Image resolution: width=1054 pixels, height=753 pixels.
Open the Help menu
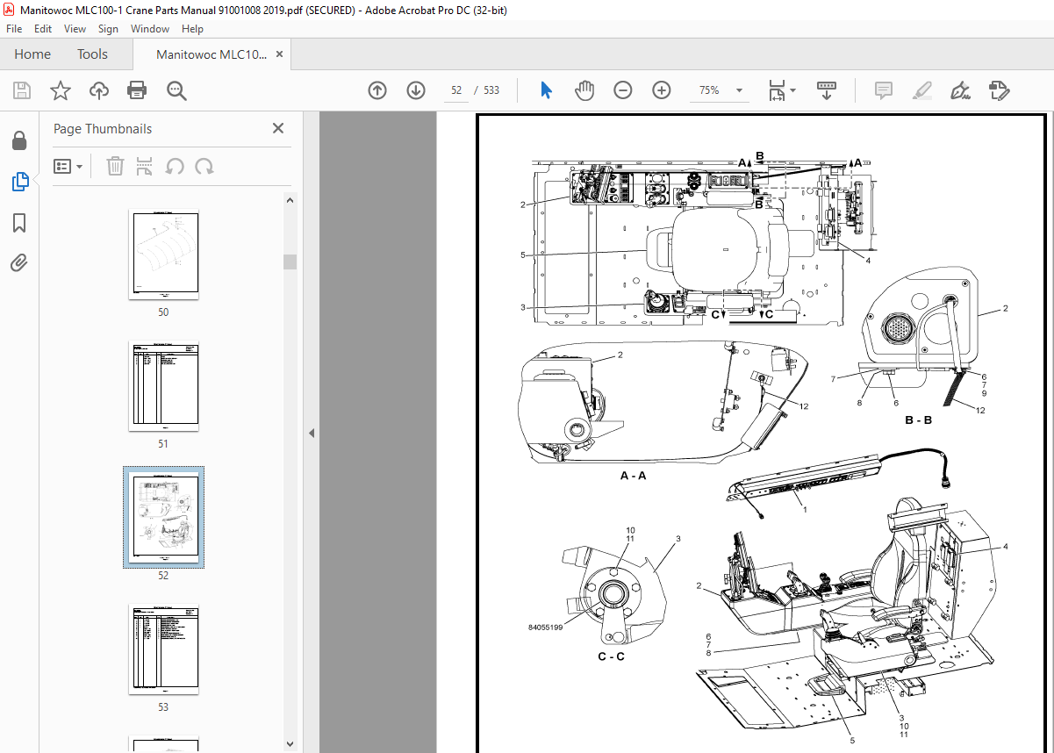point(192,29)
